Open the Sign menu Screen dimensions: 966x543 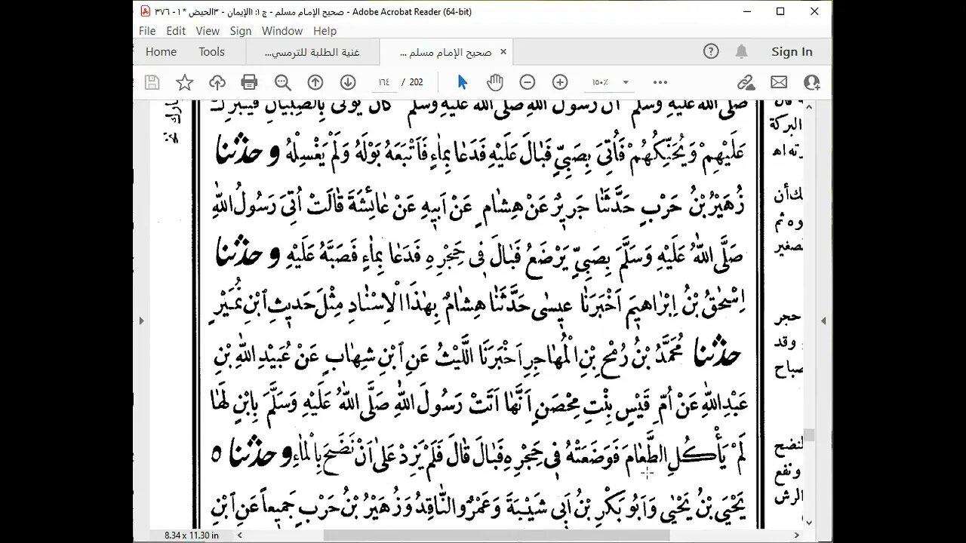pyautogui.click(x=241, y=31)
